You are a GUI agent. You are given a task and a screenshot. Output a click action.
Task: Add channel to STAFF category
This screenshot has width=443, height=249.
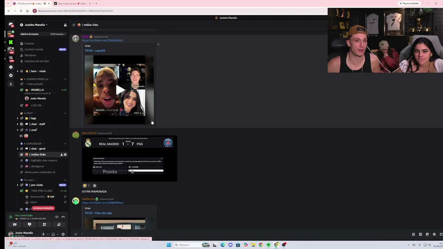click(65, 113)
